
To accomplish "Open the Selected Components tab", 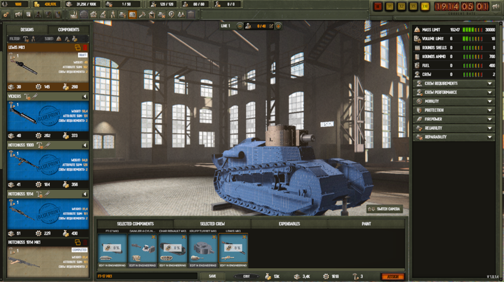I will [135, 224].
